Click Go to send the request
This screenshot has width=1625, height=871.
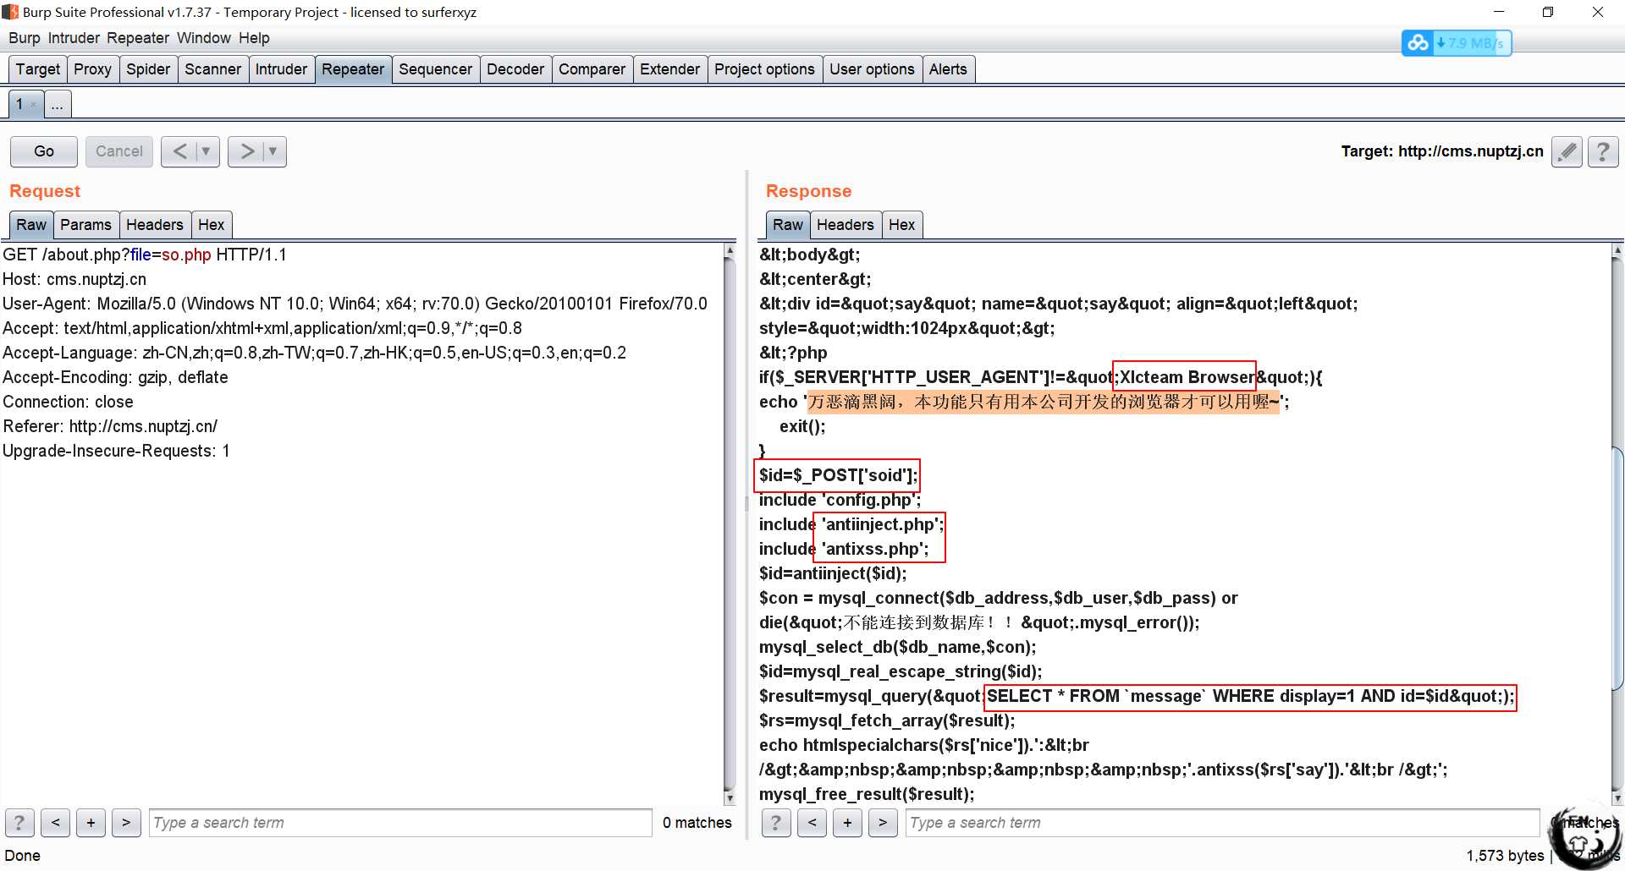tap(44, 151)
